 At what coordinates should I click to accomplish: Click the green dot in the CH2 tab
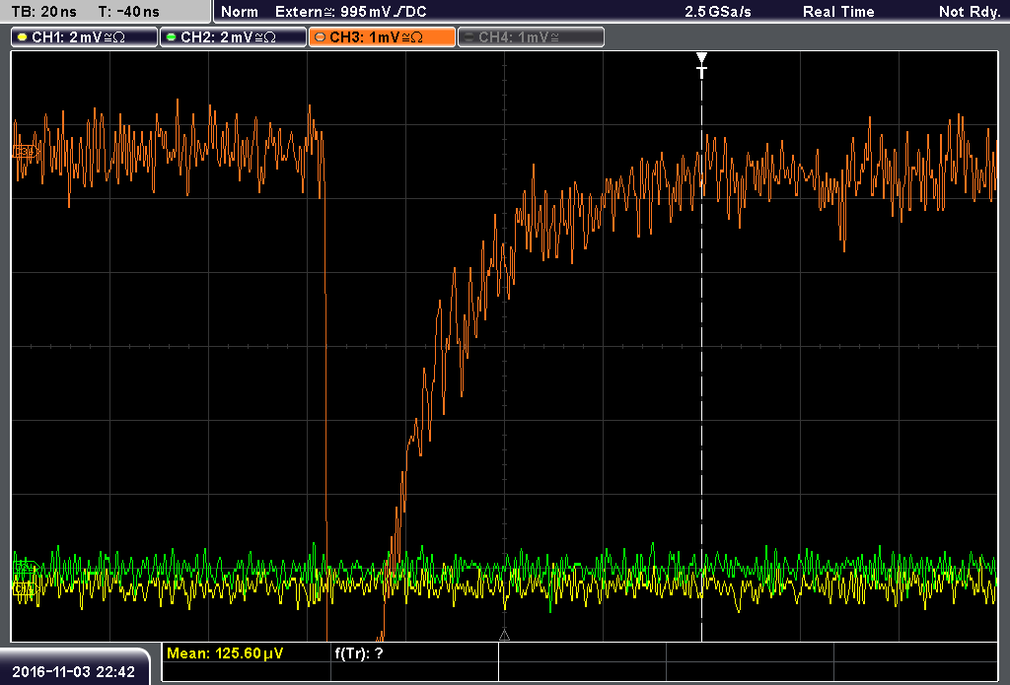click(172, 37)
